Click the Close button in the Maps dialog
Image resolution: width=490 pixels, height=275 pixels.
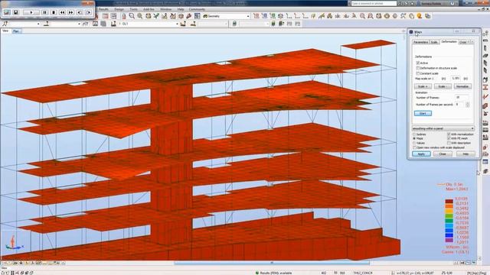click(x=443, y=154)
